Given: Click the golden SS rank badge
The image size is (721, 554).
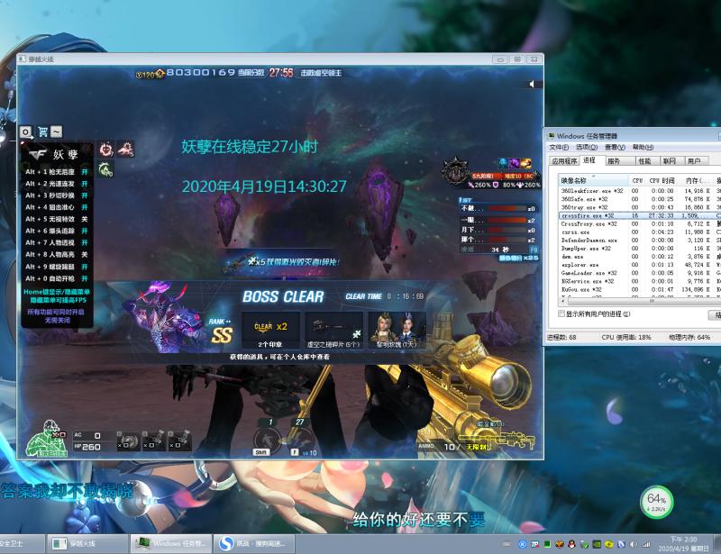Looking at the screenshot, I should 222,334.
